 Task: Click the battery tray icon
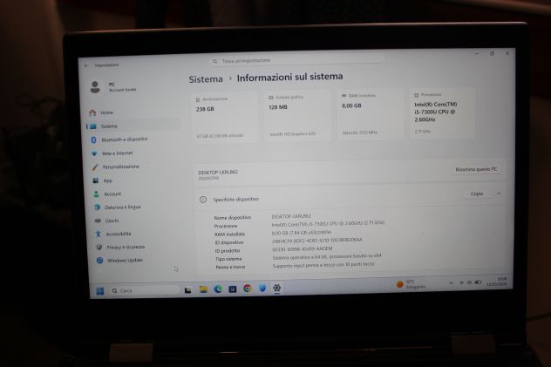(x=478, y=282)
